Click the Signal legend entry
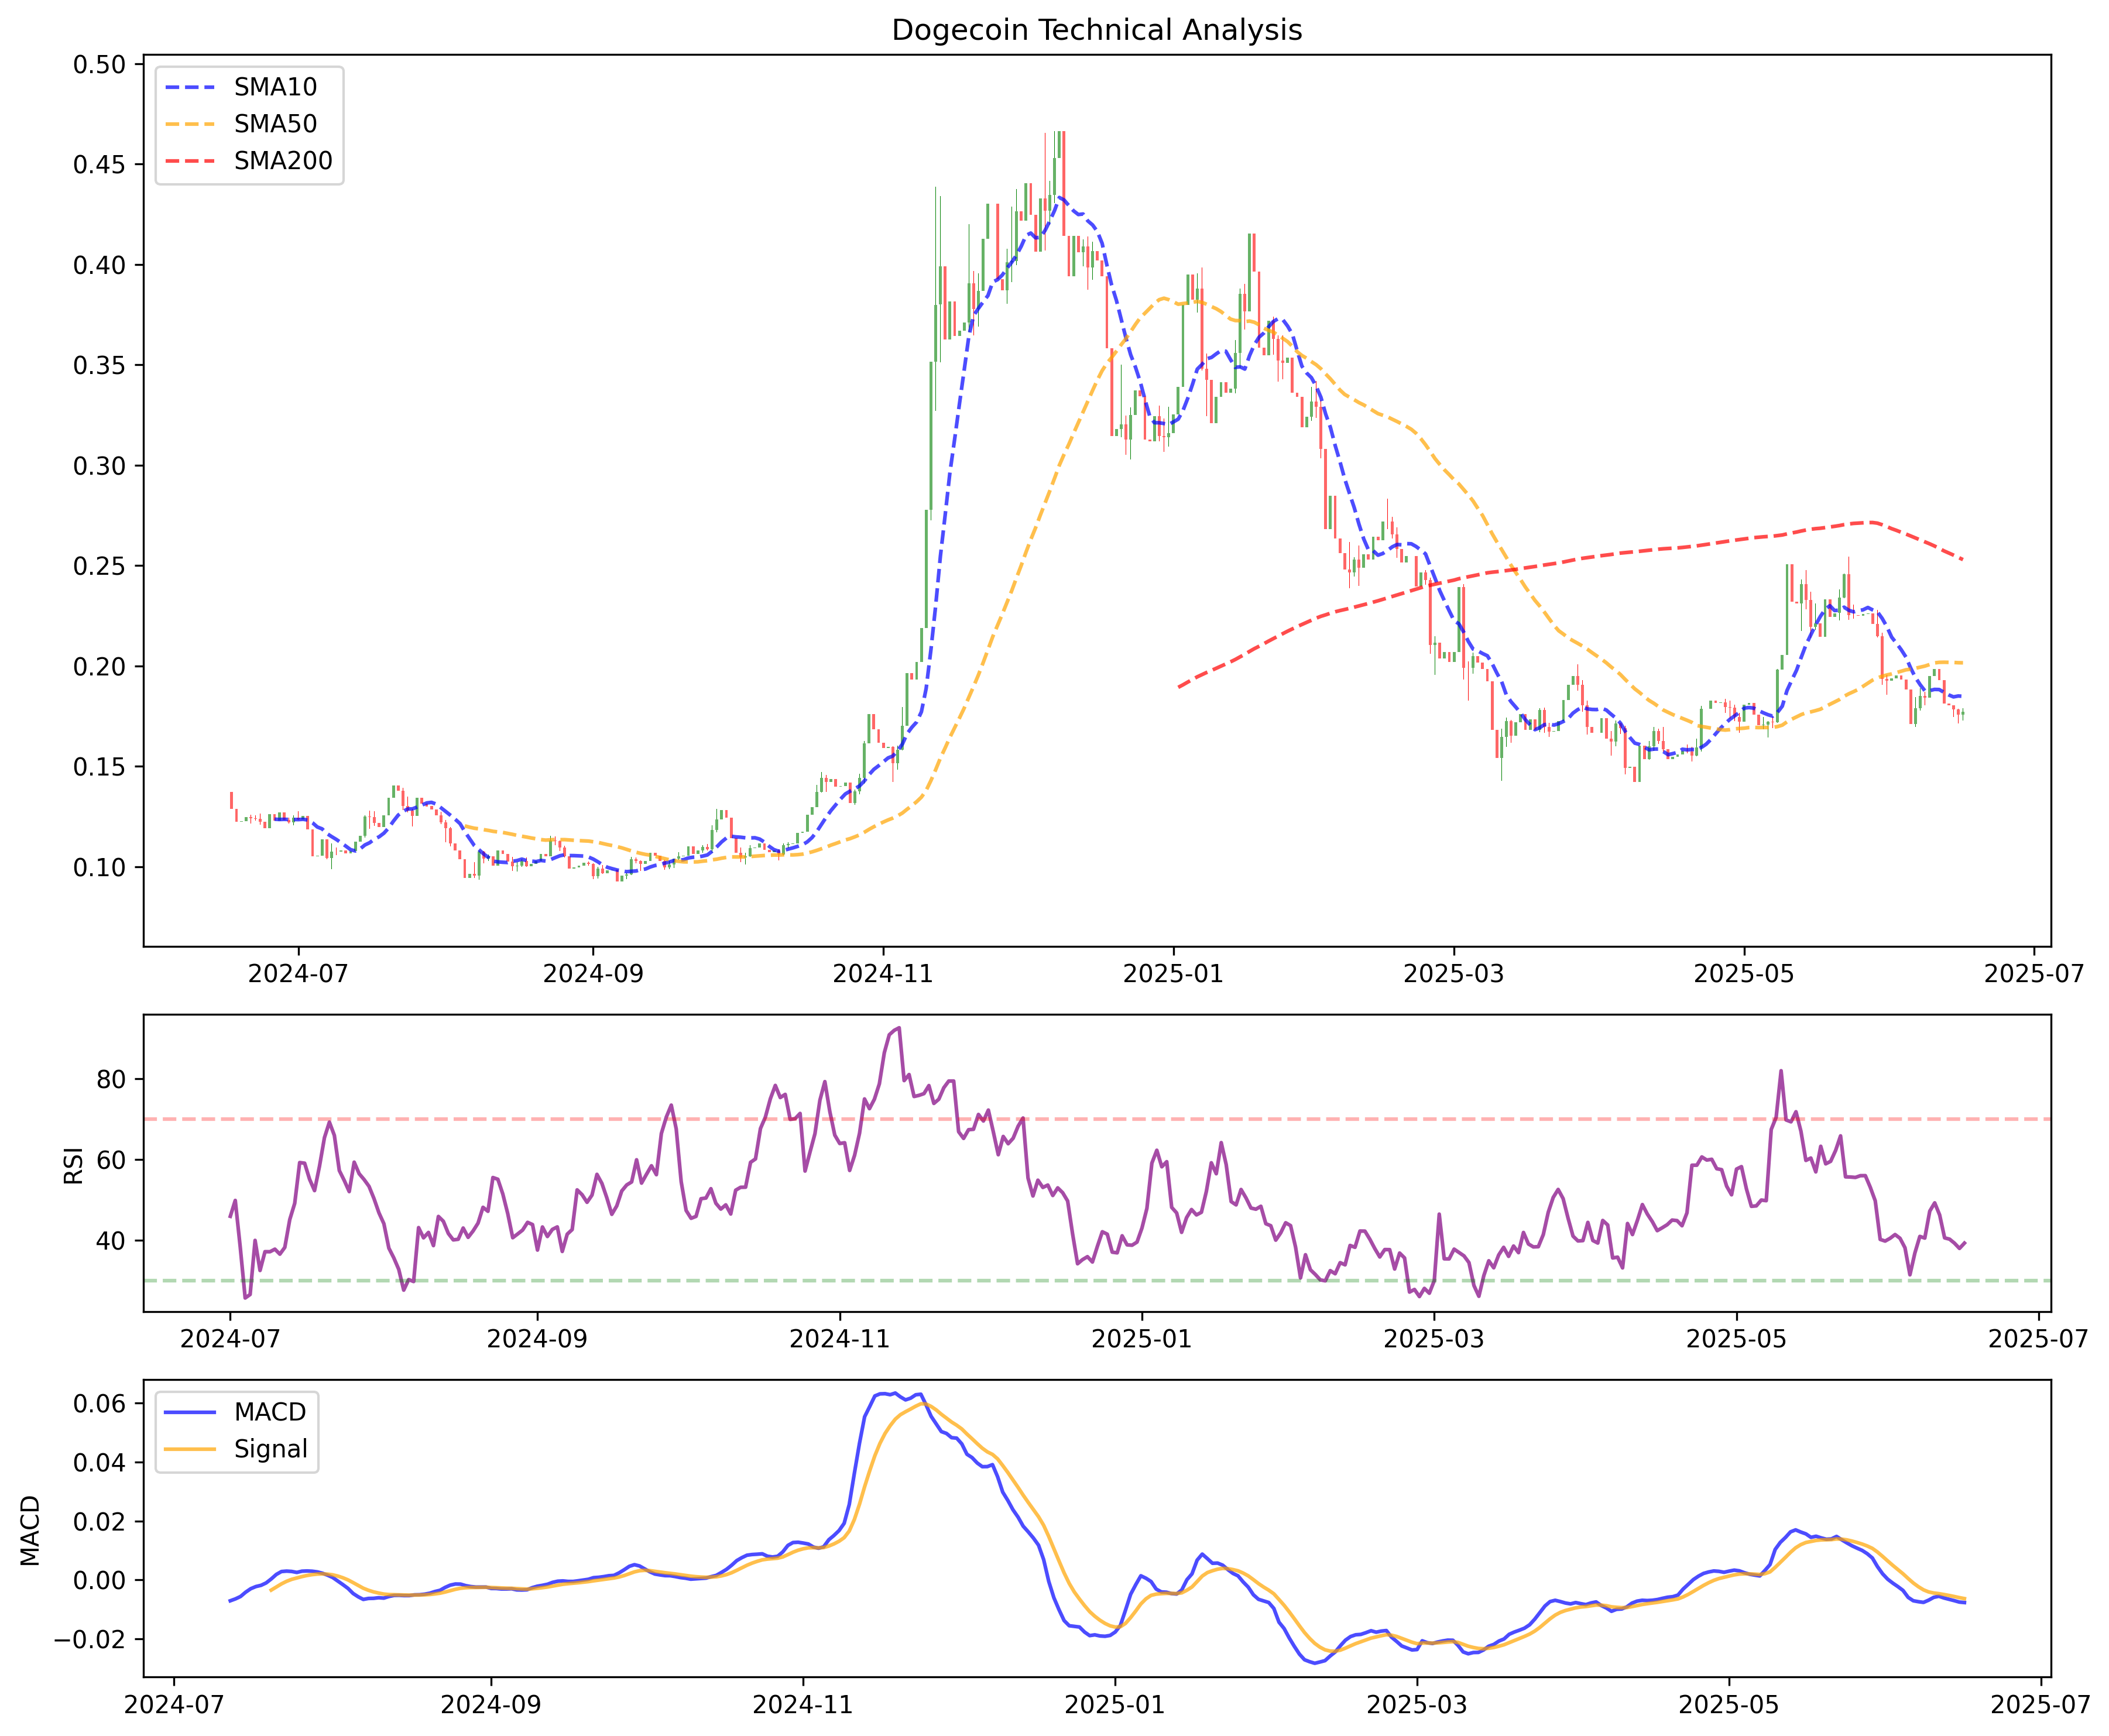 pyautogui.click(x=270, y=1449)
